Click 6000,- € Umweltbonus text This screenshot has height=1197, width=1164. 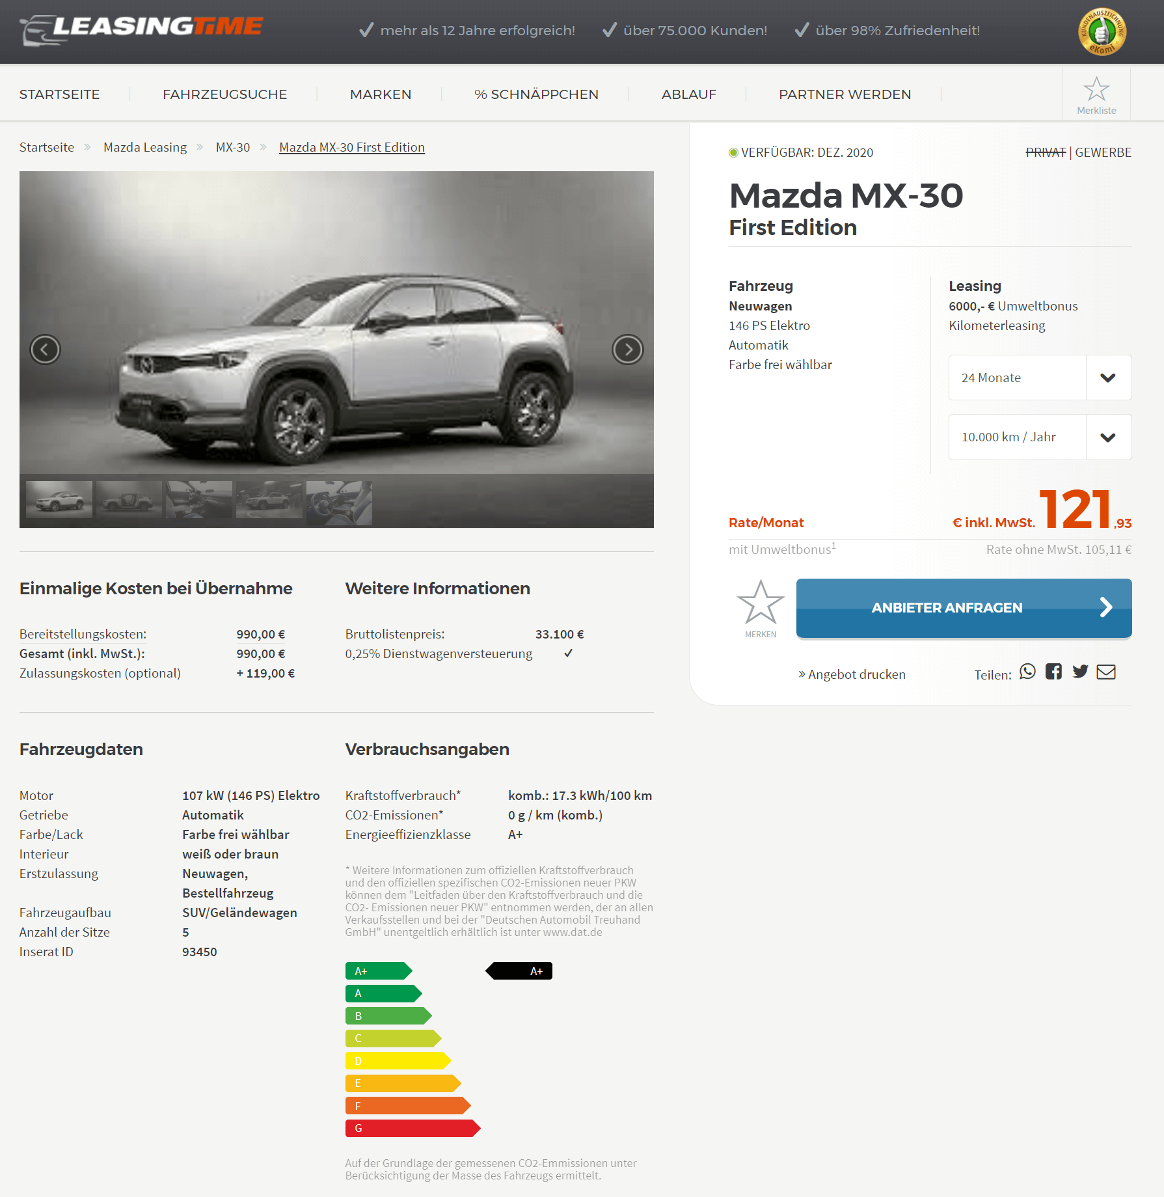pos(1013,306)
